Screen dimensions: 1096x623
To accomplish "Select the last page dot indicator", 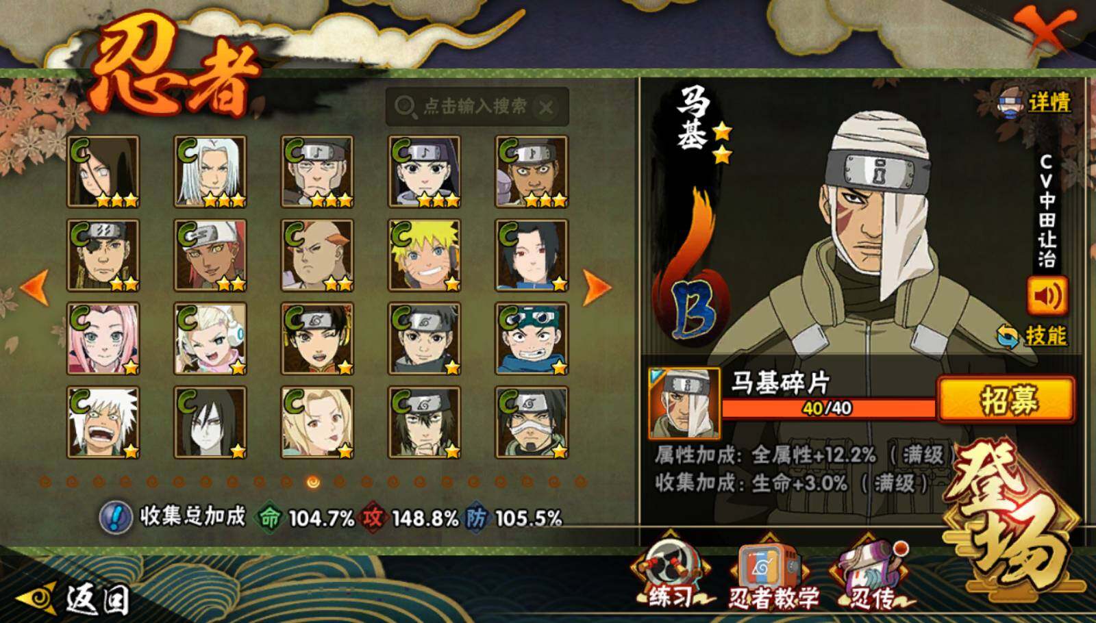I will click(580, 482).
